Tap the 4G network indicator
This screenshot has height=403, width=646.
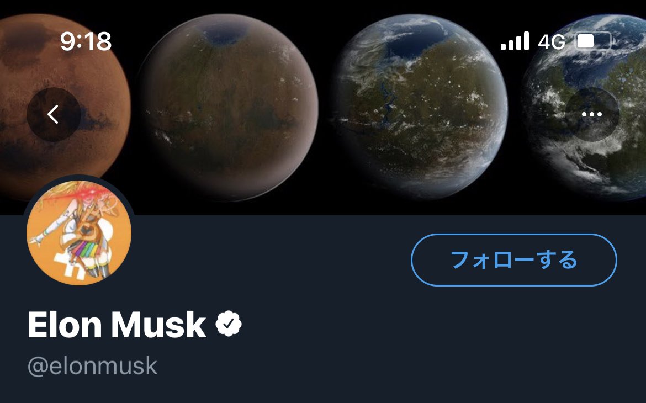[x=552, y=41]
